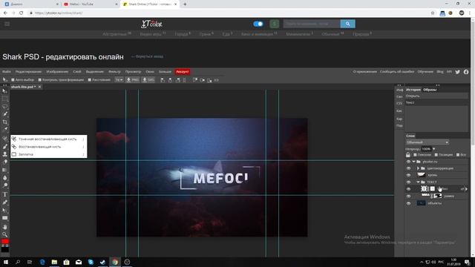
Task: Choose Заплатка from the tool flyout
Action: [x=49, y=154]
